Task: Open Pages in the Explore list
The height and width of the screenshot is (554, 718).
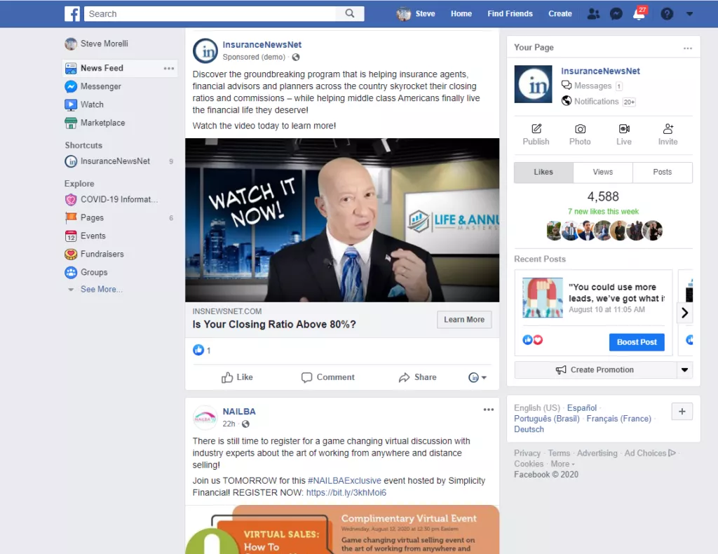Action: coord(92,217)
